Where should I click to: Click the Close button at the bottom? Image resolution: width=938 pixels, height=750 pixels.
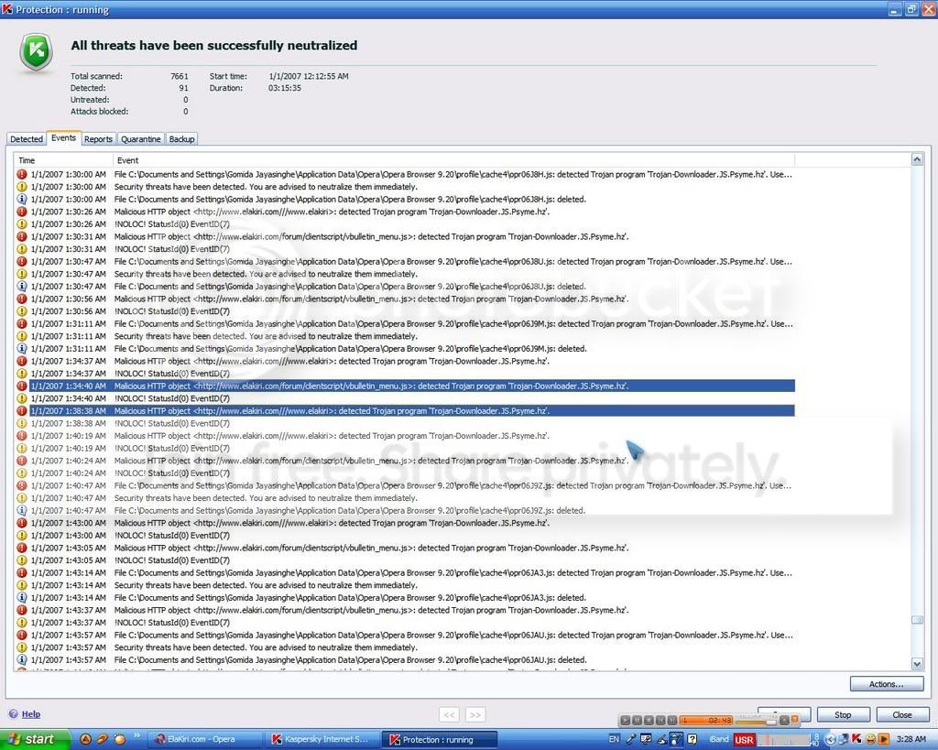(x=902, y=714)
